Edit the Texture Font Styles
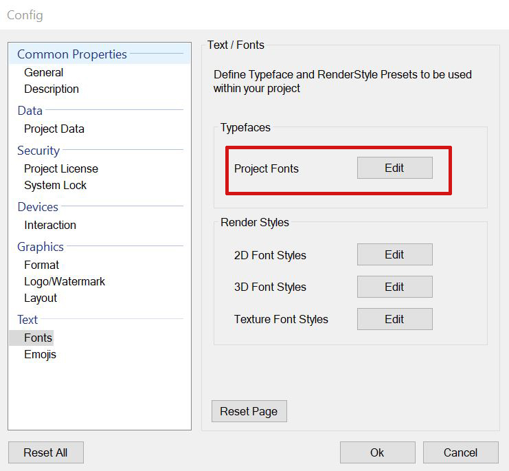 tap(394, 319)
